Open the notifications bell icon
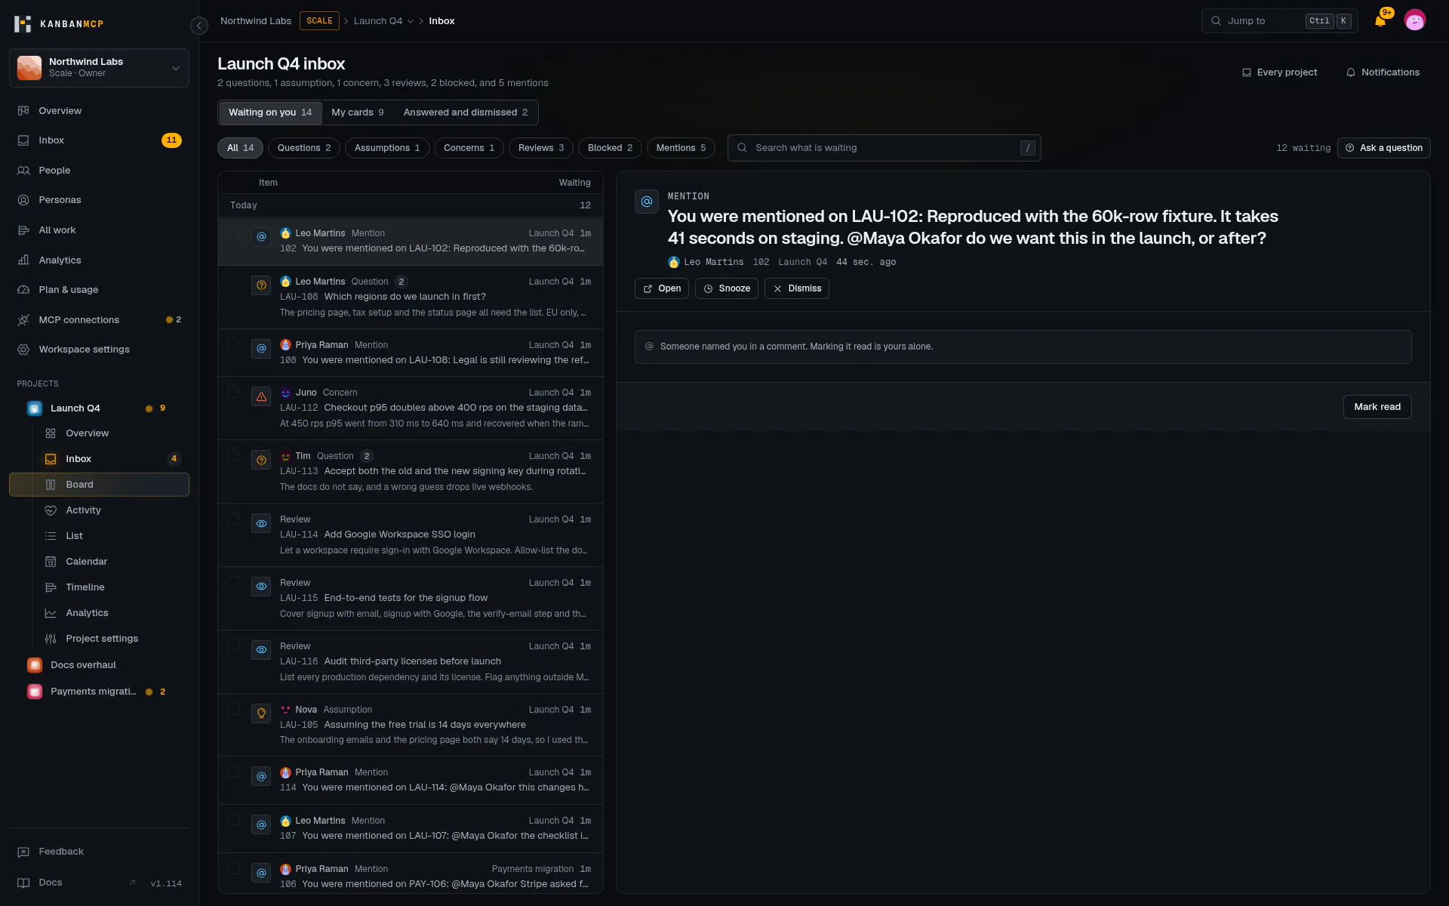The width and height of the screenshot is (1449, 906). coord(1380,21)
